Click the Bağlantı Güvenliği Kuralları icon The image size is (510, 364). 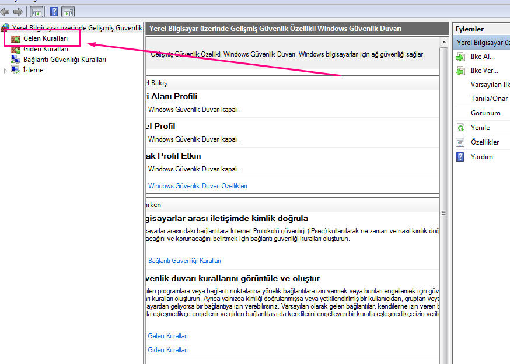click(x=16, y=60)
